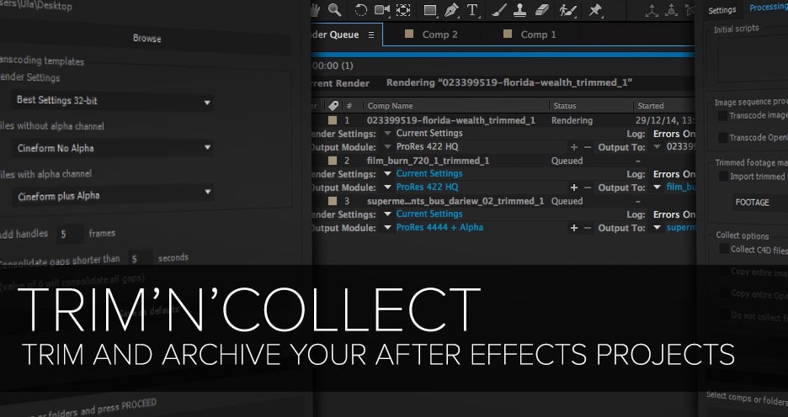Click the Consolidate gaps seconds field

click(x=140, y=259)
